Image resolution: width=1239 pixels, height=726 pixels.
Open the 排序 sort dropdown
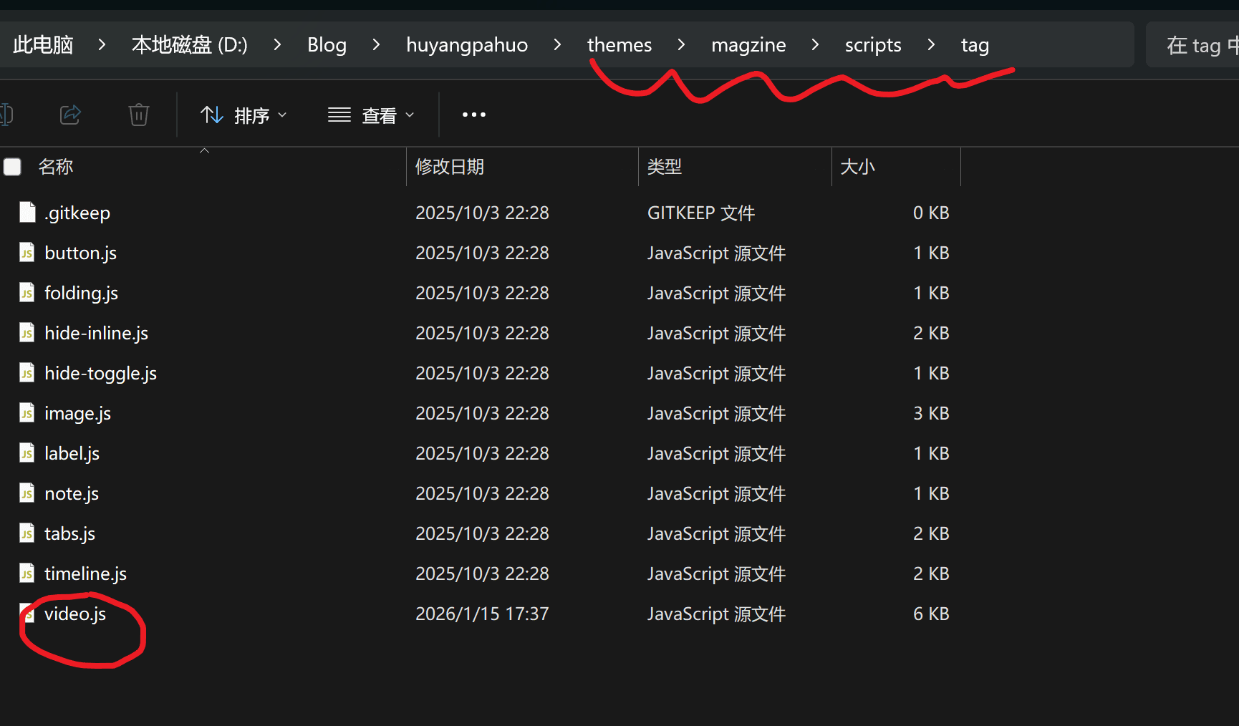(x=244, y=115)
